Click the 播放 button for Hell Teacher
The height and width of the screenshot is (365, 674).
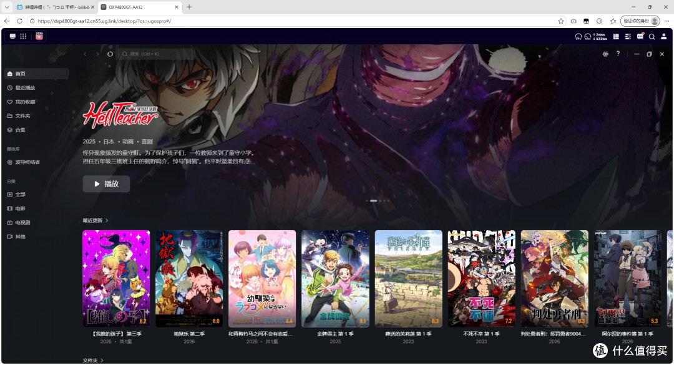pos(106,183)
